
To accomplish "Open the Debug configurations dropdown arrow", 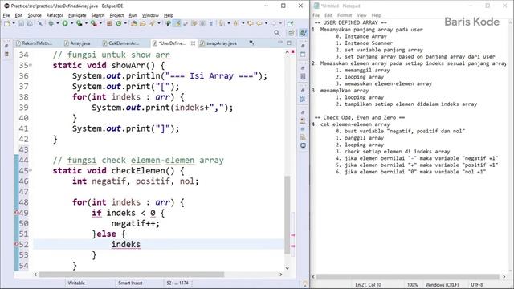I will click(x=57, y=23).
